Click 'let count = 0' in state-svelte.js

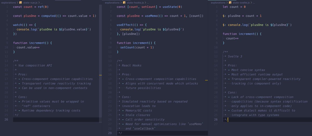234,7
